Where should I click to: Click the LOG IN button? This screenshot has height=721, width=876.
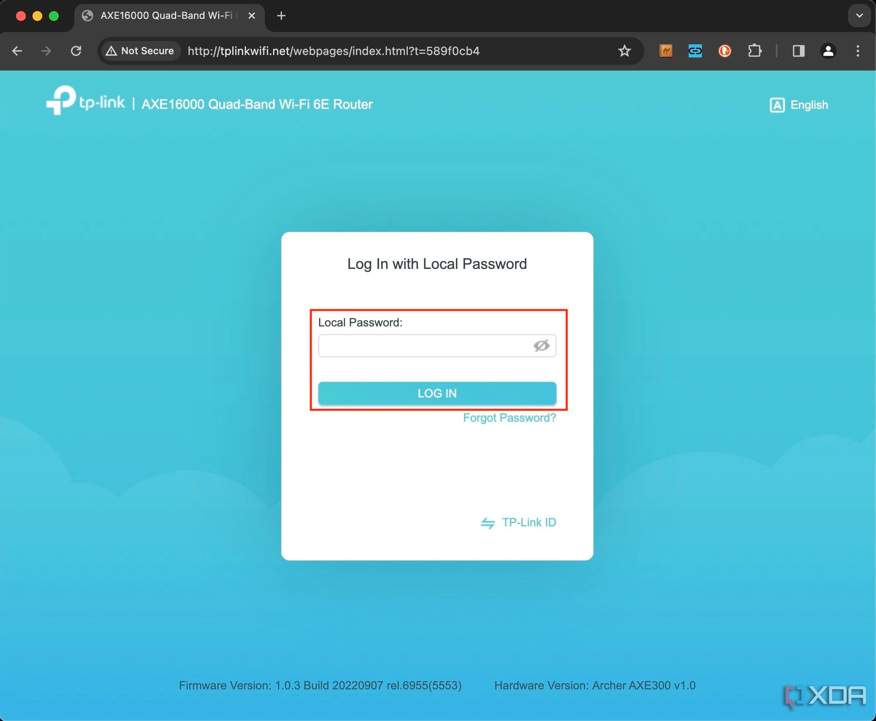click(437, 393)
